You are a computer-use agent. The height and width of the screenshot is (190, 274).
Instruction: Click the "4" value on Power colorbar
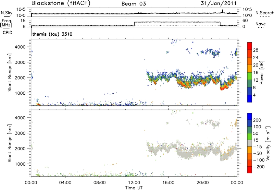(x=254, y=95)
